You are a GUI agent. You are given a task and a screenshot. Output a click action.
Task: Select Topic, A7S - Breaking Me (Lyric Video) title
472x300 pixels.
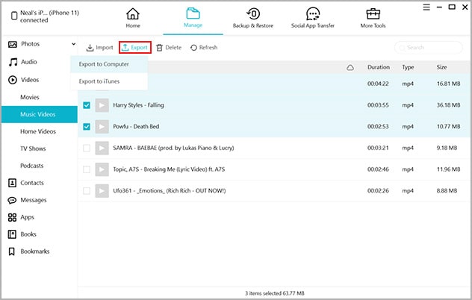tap(169, 169)
